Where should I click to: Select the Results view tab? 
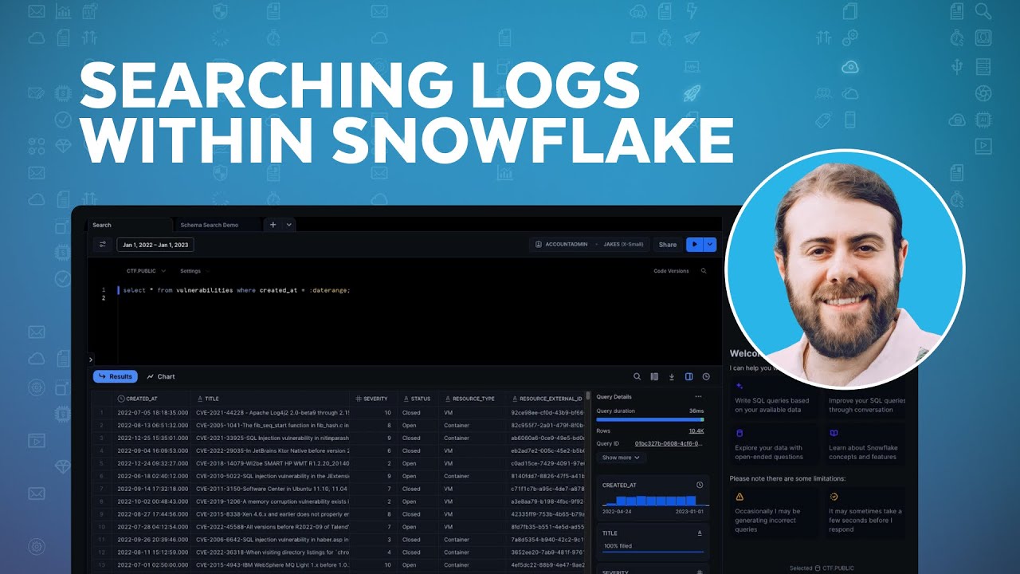tap(116, 376)
